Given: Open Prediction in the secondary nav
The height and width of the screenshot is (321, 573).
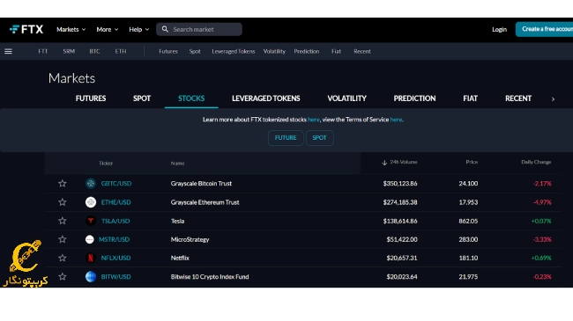Looking at the screenshot, I should (x=306, y=51).
